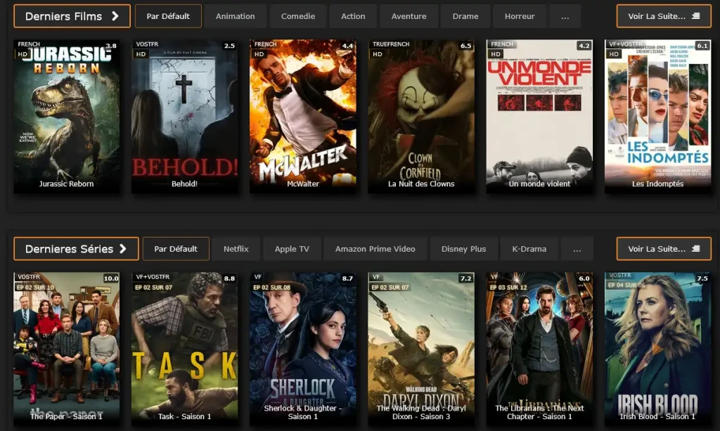Viewport: 720px width, 431px height.
Task: Click the chevron next to Derniers Films
Action: [x=115, y=16]
